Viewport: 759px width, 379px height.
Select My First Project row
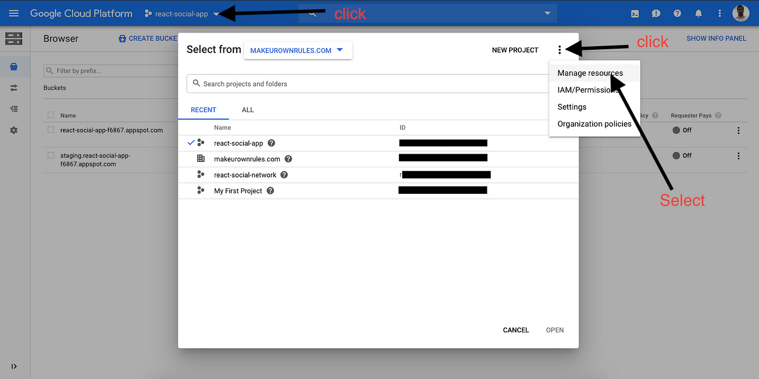[x=378, y=191]
